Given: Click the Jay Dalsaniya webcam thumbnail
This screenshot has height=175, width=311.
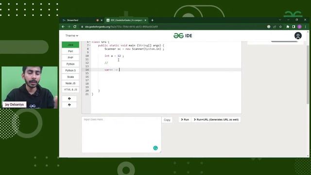Looking at the screenshot, I should pos(29,87).
